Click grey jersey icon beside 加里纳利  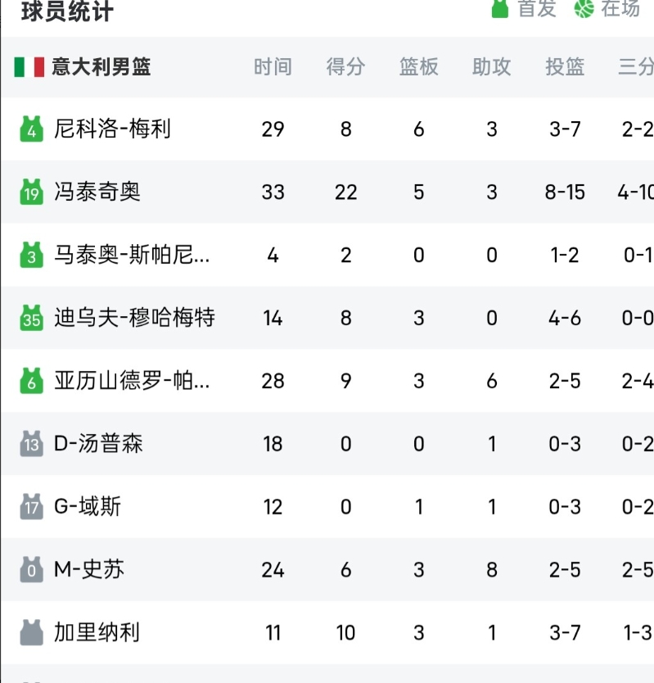click(x=31, y=632)
